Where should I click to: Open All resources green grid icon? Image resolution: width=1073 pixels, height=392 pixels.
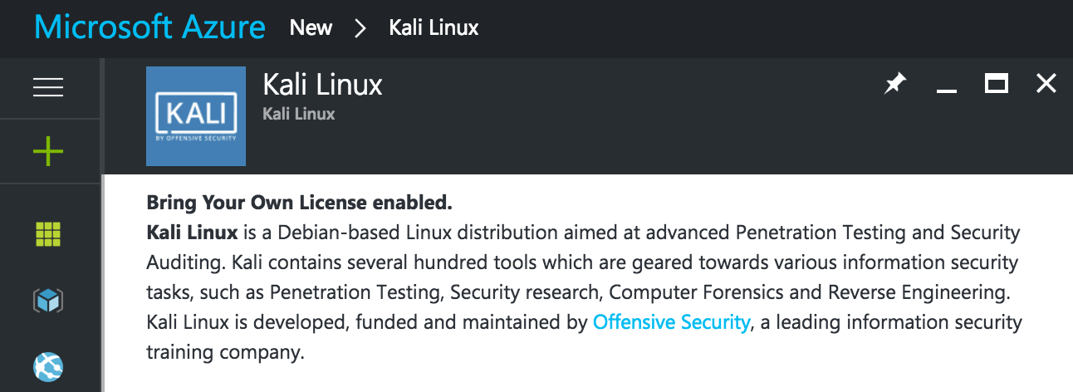tap(48, 234)
